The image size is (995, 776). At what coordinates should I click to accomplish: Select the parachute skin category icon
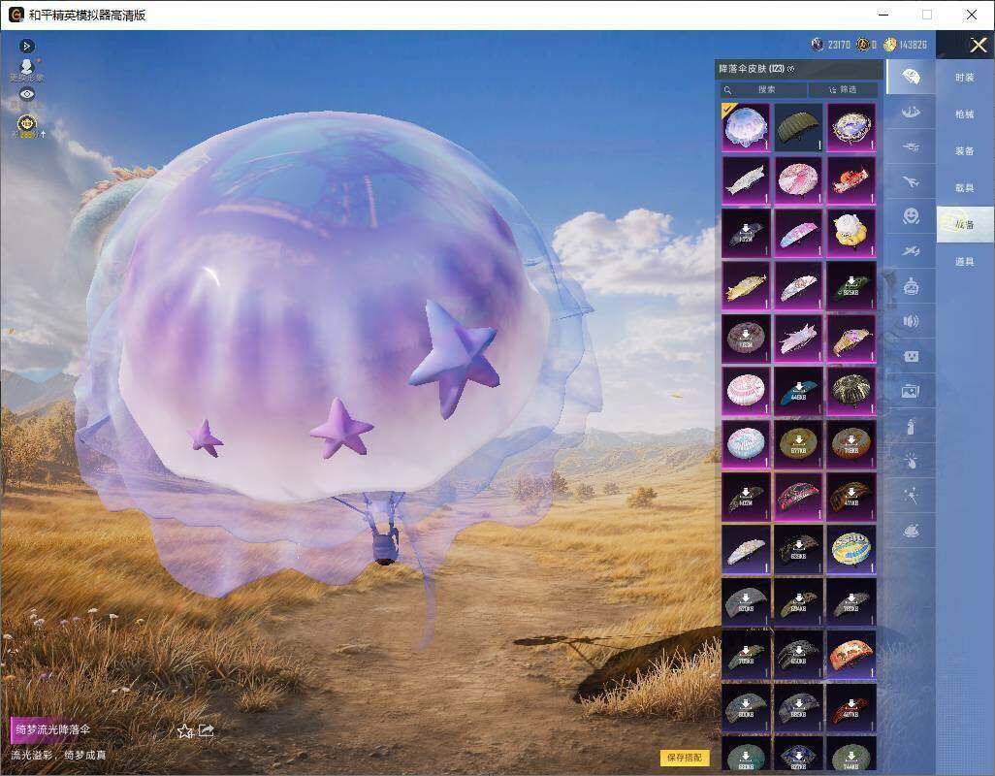[911, 77]
